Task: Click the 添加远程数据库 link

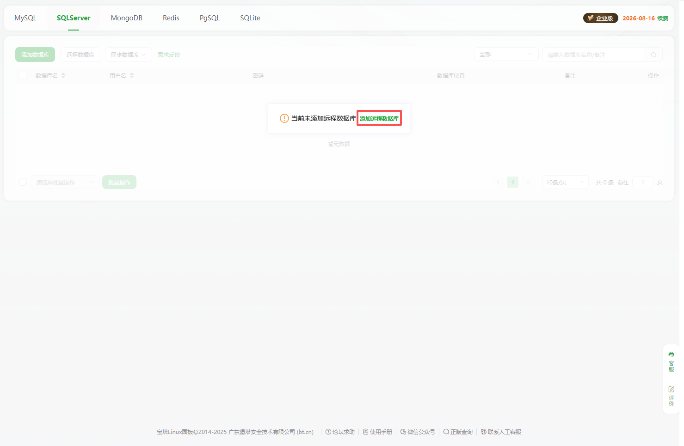Action: pos(379,118)
